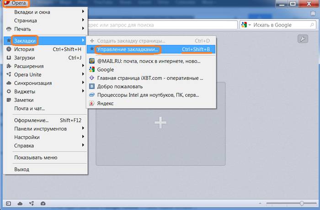Click the panels toggle icon in status bar
Image resolution: width=320 pixels, height=210 pixels.
8,203
